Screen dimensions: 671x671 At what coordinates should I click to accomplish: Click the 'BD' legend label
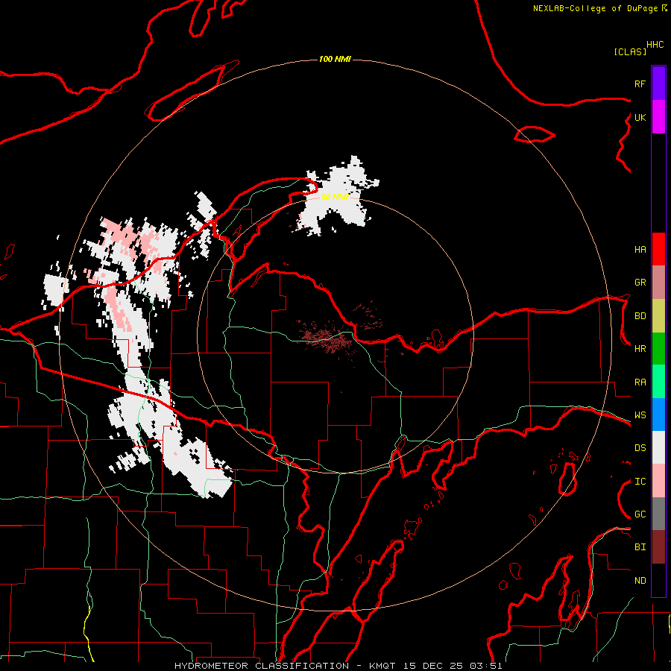[x=640, y=316]
